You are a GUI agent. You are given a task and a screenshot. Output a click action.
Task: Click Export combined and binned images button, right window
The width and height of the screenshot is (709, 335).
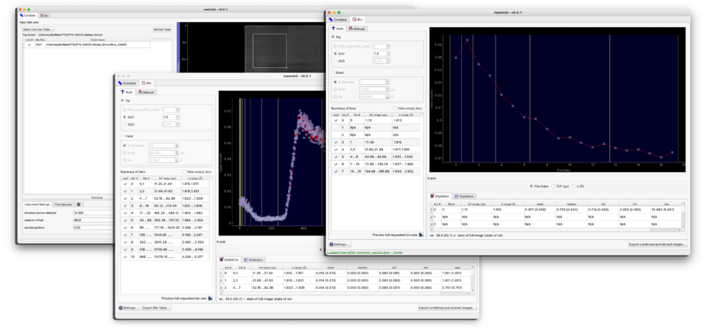click(657, 244)
